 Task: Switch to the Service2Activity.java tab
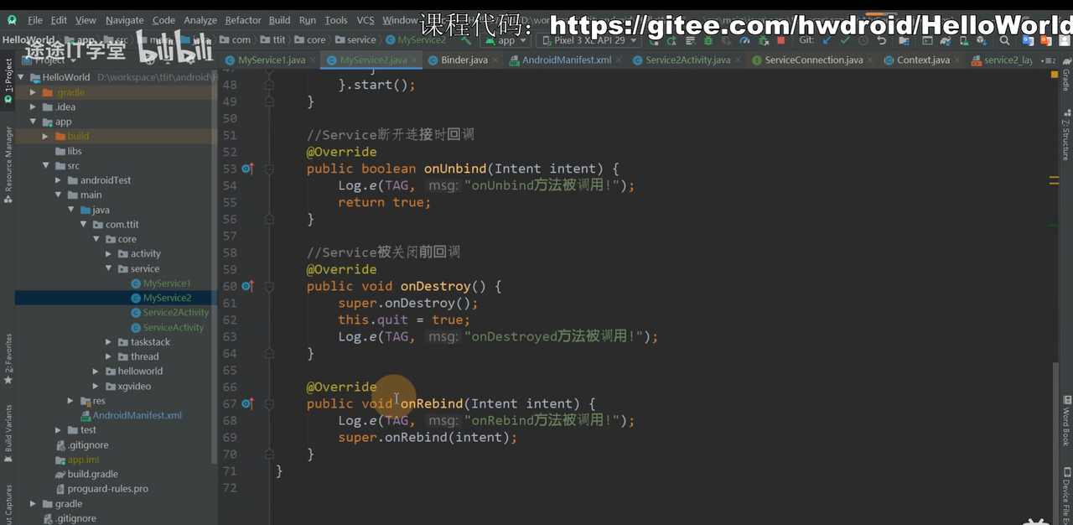click(x=687, y=60)
